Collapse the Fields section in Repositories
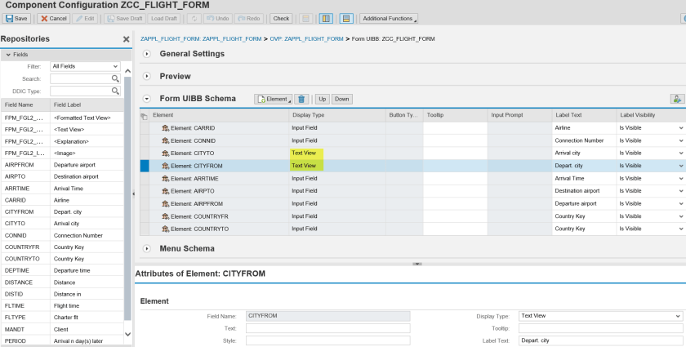This screenshot has width=686, height=347. (x=8, y=55)
